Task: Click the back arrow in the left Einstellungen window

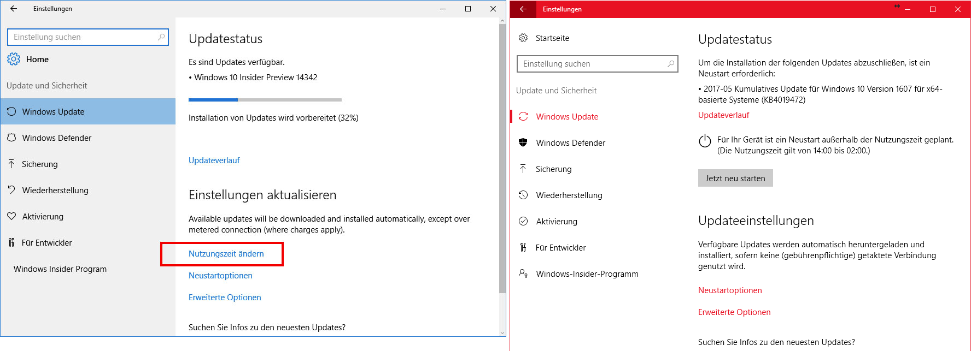Action: (x=14, y=9)
